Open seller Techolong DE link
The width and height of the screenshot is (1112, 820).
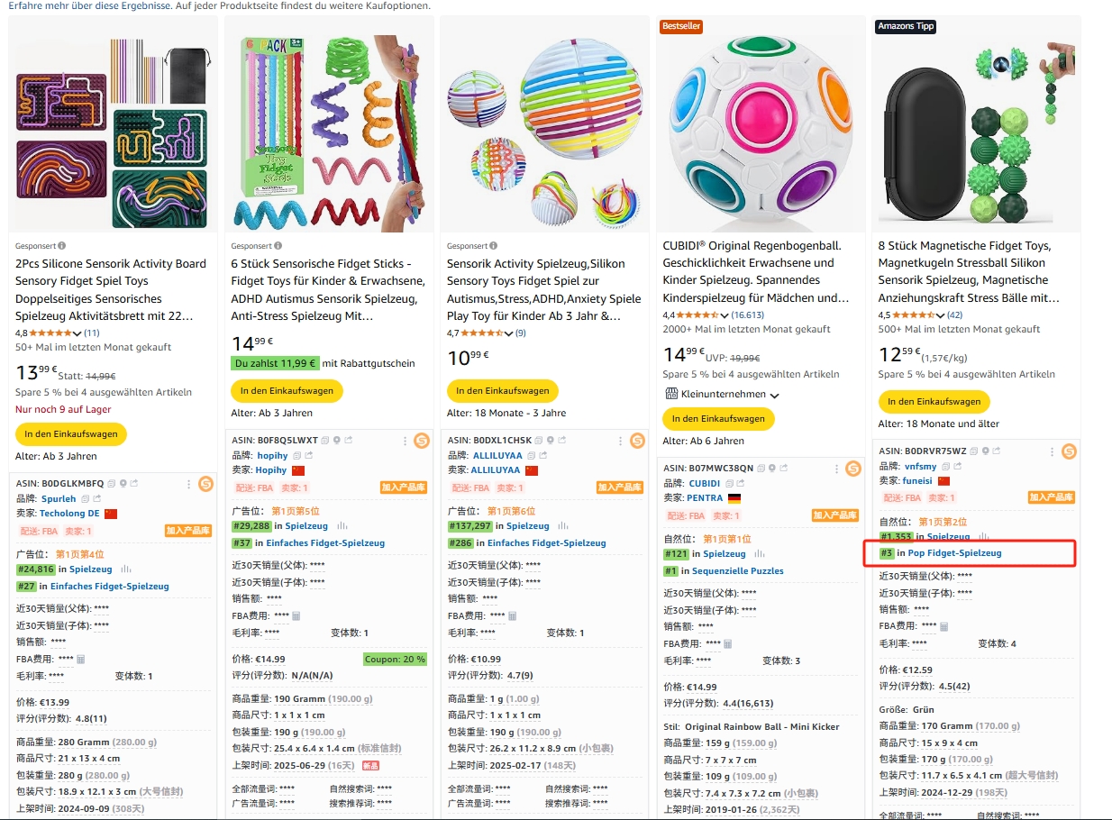[x=69, y=514]
